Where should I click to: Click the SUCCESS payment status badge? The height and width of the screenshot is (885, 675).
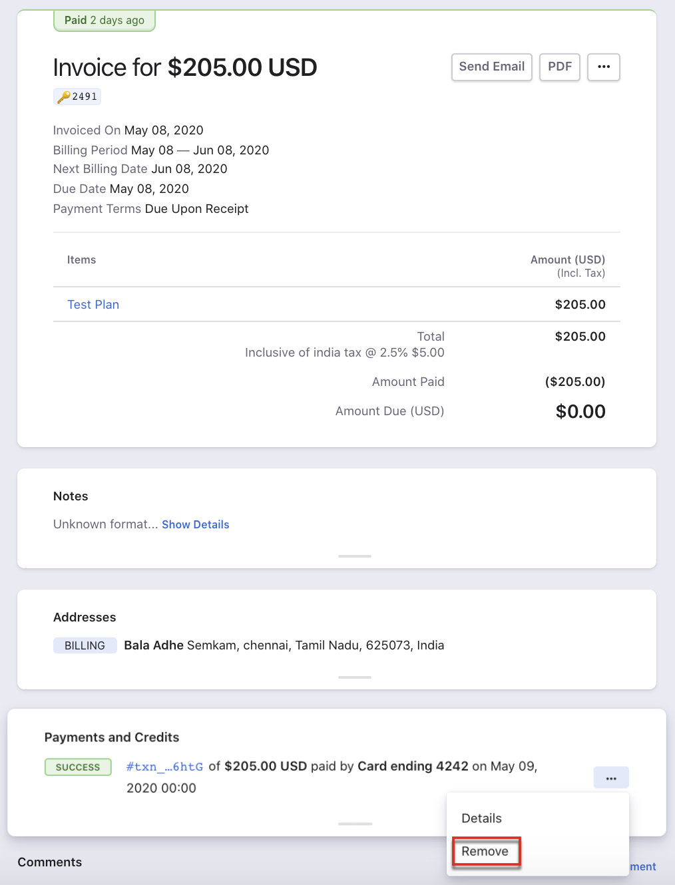click(78, 767)
